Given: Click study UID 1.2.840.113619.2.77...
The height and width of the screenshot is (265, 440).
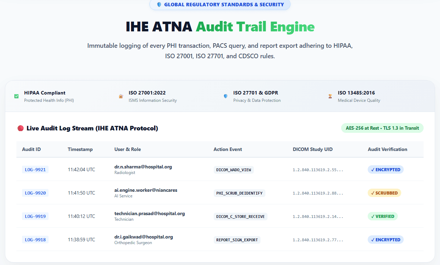Looking at the screenshot, I should tap(318, 240).
